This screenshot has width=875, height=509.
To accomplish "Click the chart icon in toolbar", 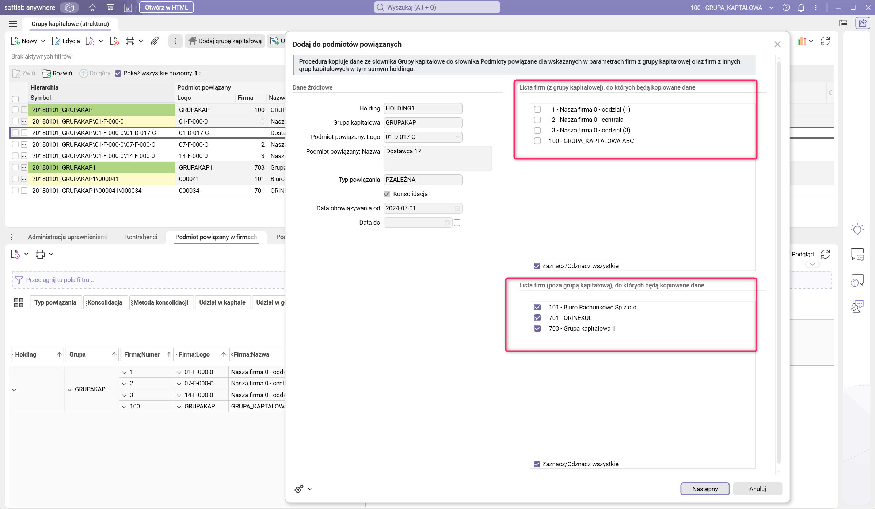I will [802, 41].
